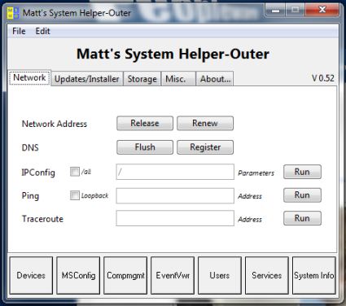This screenshot has height=306, width=346.
Task: Click the Traceroute label
Action: point(42,219)
